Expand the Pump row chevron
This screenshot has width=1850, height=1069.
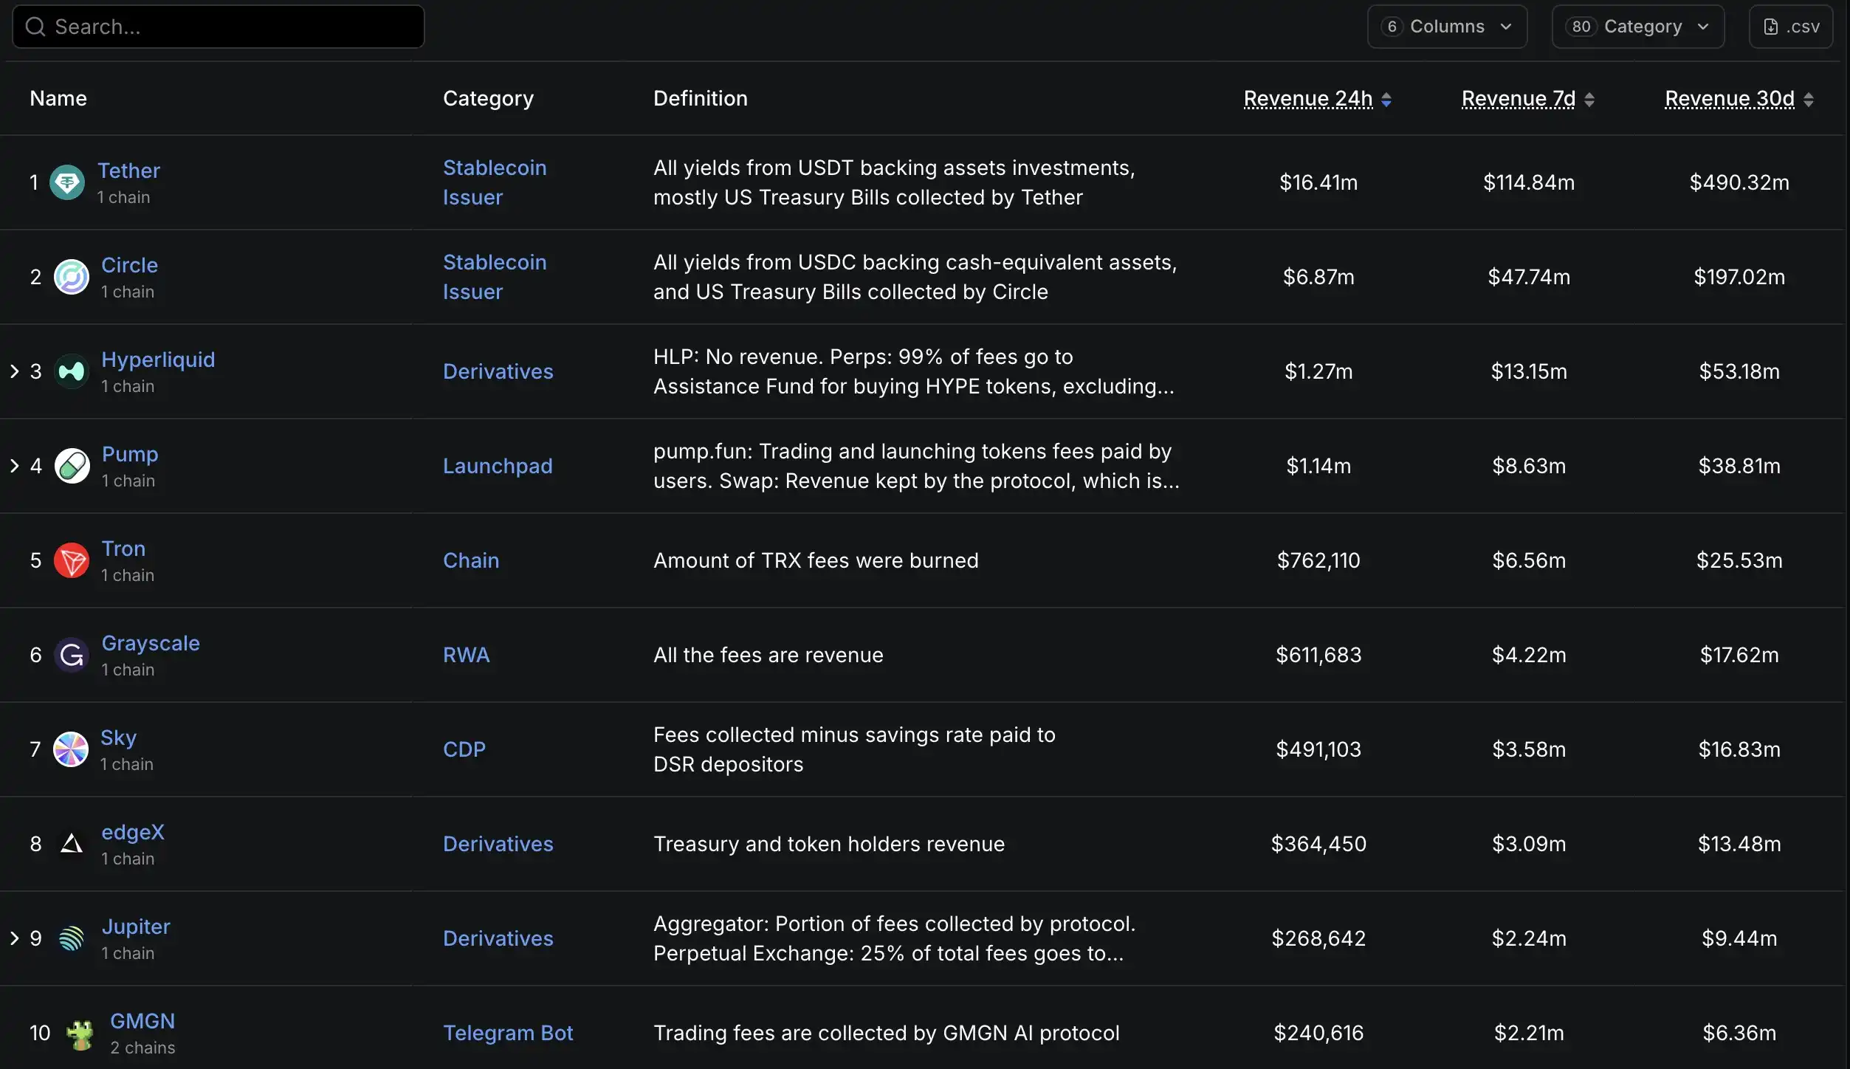16,466
